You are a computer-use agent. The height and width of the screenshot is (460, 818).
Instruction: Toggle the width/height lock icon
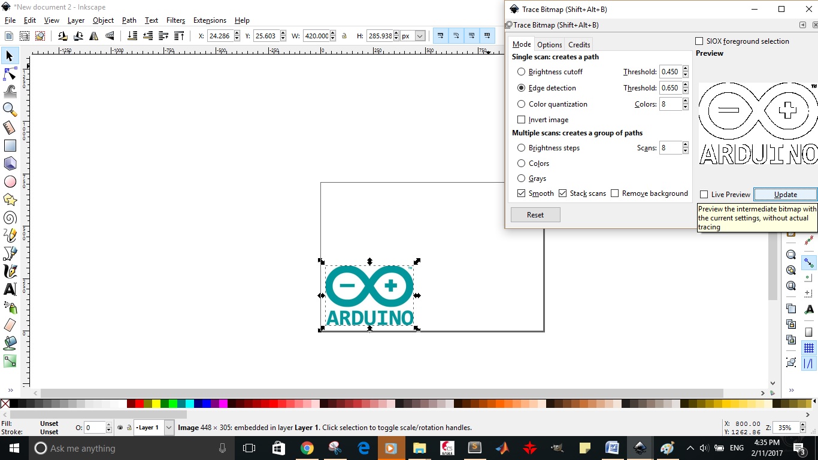[x=344, y=36]
